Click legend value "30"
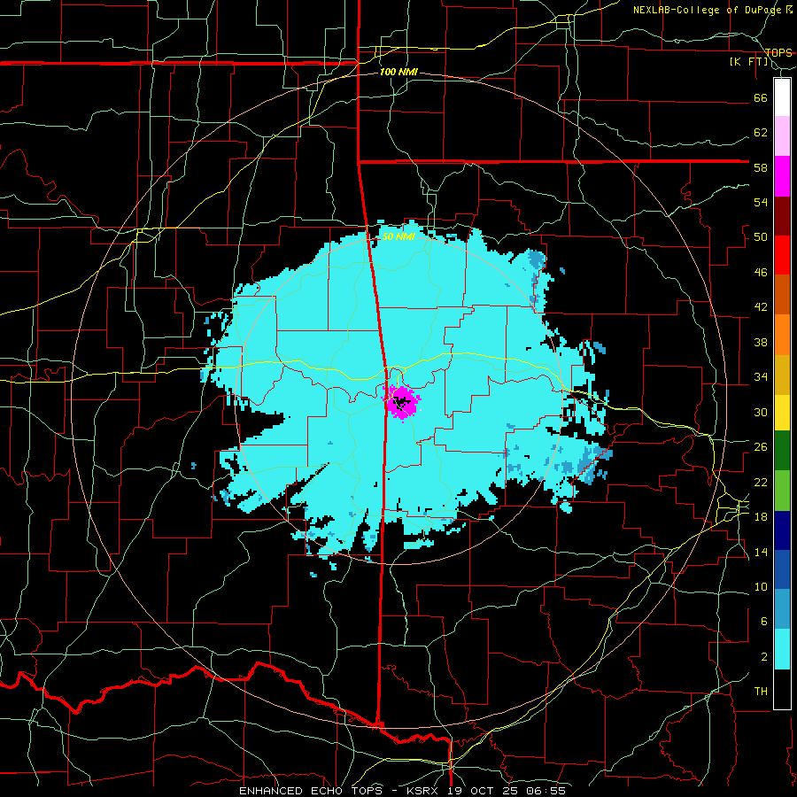Screen dimensions: 797x797 point(761,412)
